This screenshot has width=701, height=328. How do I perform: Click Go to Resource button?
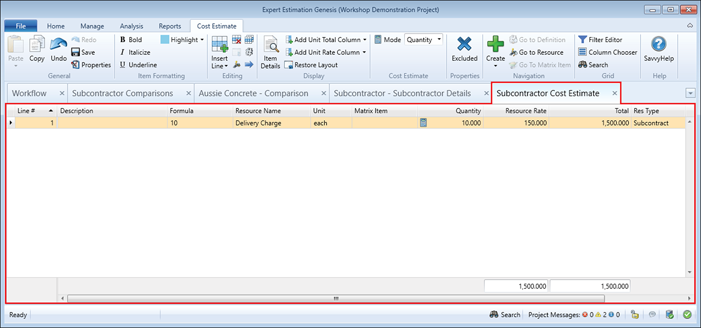click(x=536, y=52)
